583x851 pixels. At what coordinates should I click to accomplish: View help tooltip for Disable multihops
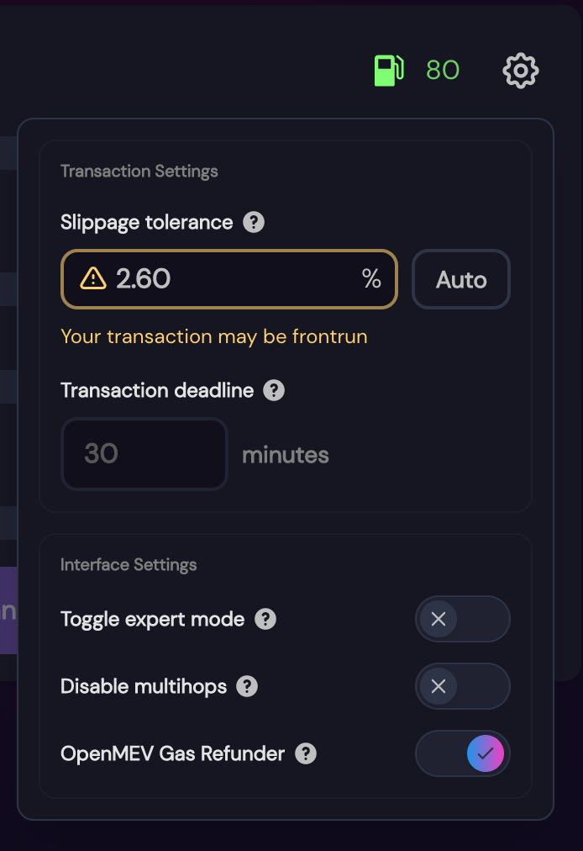[x=247, y=686]
